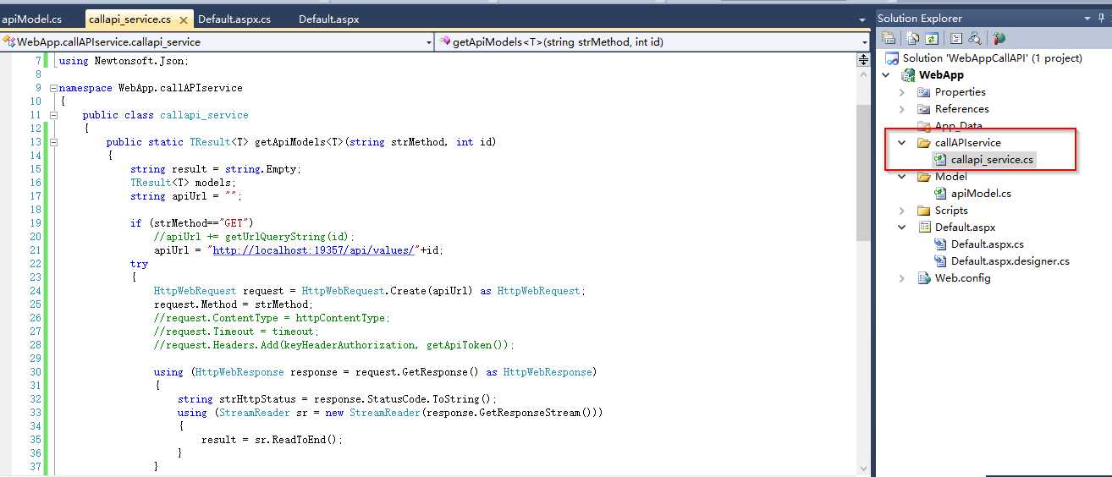Viewport: 1112px width, 477px height.
Task: Click 'string result = string.Empty;' line
Action: coord(215,169)
